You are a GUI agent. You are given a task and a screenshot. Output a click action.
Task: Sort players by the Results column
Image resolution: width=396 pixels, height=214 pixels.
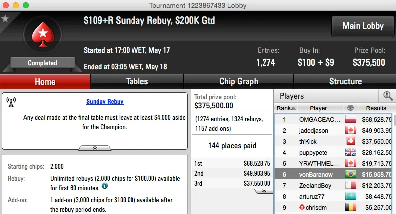point(376,108)
